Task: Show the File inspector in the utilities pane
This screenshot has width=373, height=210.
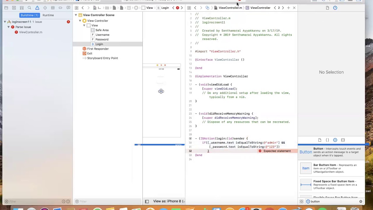Action: point(328,8)
